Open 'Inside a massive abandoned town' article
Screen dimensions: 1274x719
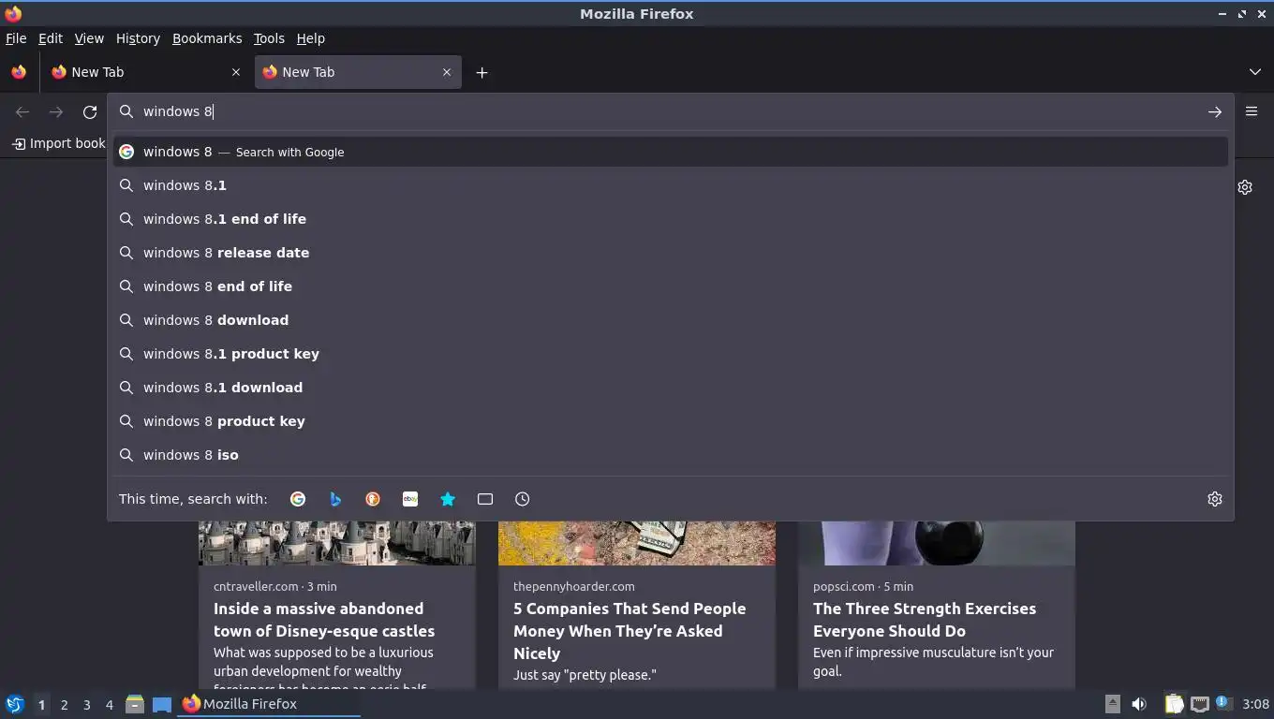point(324,620)
